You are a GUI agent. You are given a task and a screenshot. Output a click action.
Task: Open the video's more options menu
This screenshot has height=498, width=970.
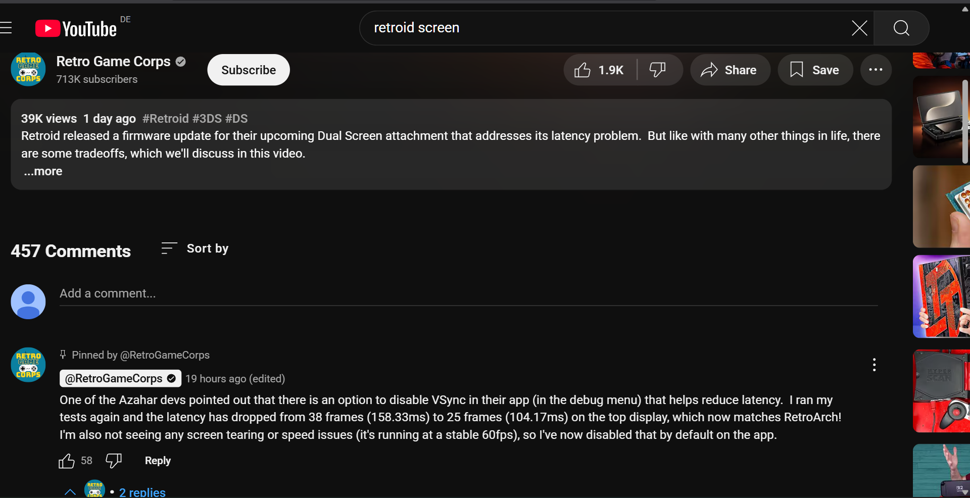(x=876, y=70)
